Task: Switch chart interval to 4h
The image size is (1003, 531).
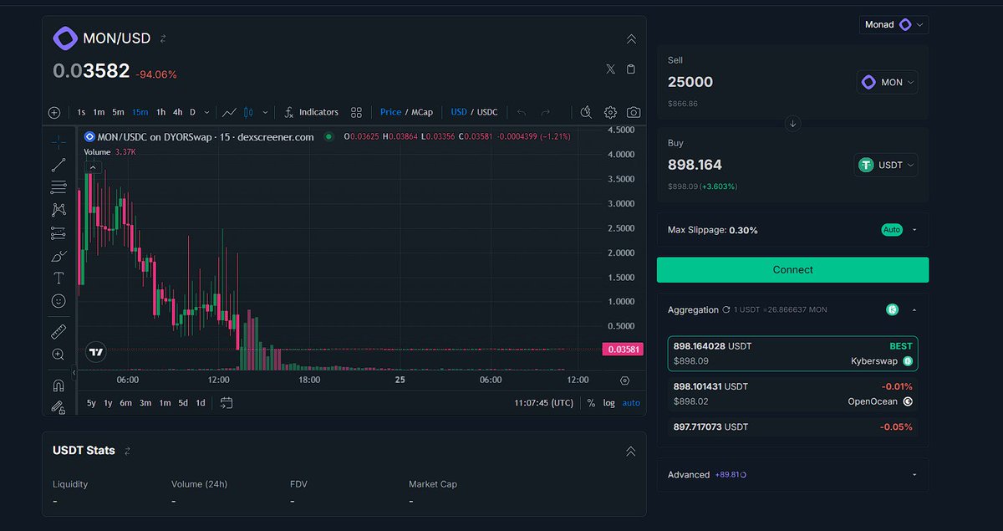Action: point(177,112)
